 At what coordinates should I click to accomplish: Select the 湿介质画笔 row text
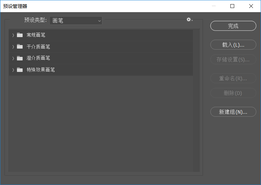(38, 58)
